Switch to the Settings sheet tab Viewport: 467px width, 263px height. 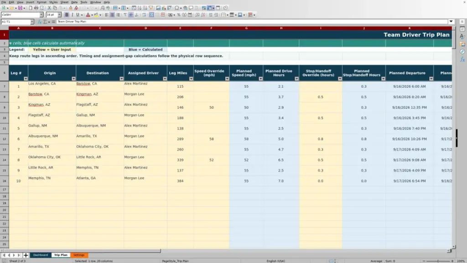[79, 255]
